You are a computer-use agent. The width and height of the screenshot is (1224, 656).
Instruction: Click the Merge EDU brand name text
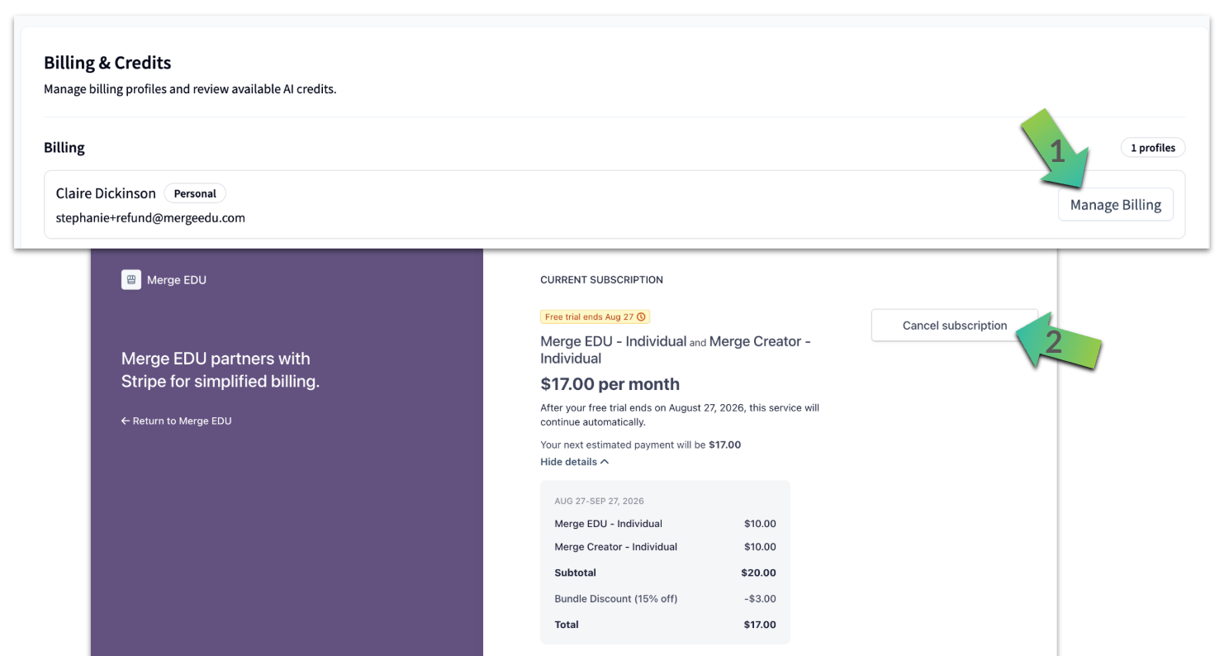(177, 280)
